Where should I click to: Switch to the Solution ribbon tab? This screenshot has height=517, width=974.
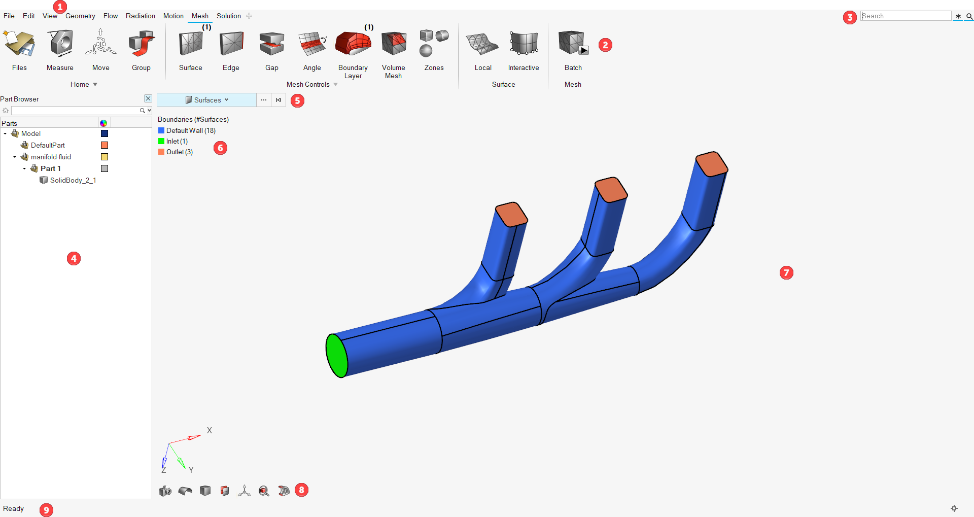click(x=228, y=16)
